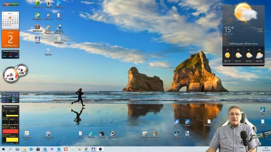Select Friday forecast in weather gadget
This screenshot has width=271, height=152.
227,55
